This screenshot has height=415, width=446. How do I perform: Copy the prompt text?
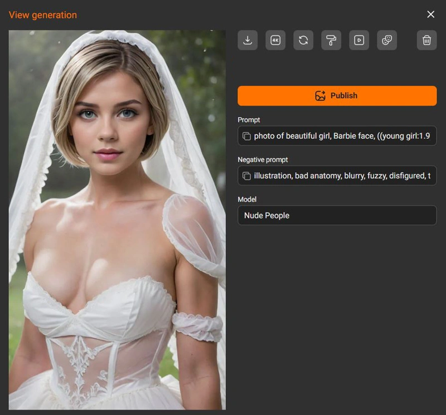pos(248,136)
